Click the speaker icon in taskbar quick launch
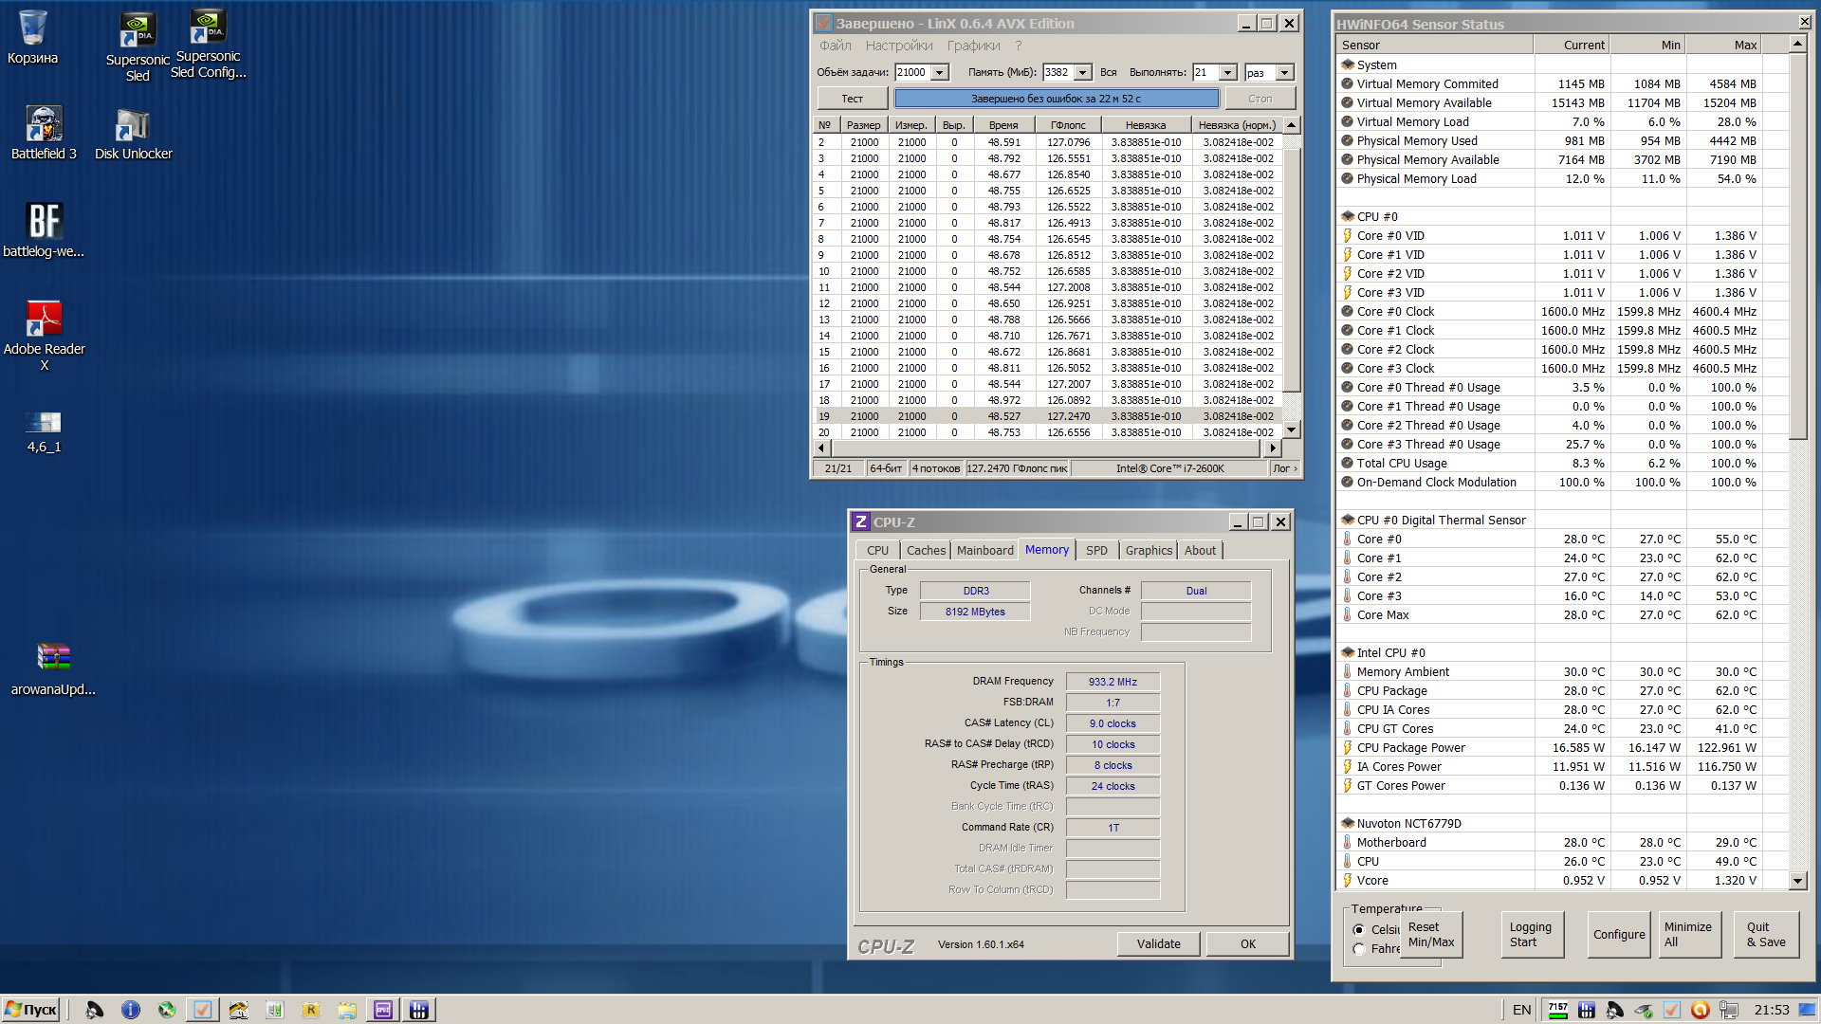The height and width of the screenshot is (1024, 1821). pyautogui.click(x=94, y=1010)
